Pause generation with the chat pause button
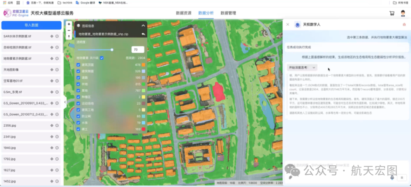The height and width of the screenshot is (187, 411). coord(401,177)
